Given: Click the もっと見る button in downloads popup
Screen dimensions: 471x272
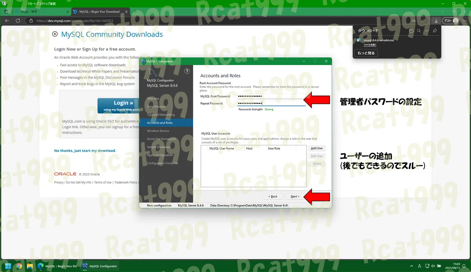Looking at the screenshot, I should 366,53.
